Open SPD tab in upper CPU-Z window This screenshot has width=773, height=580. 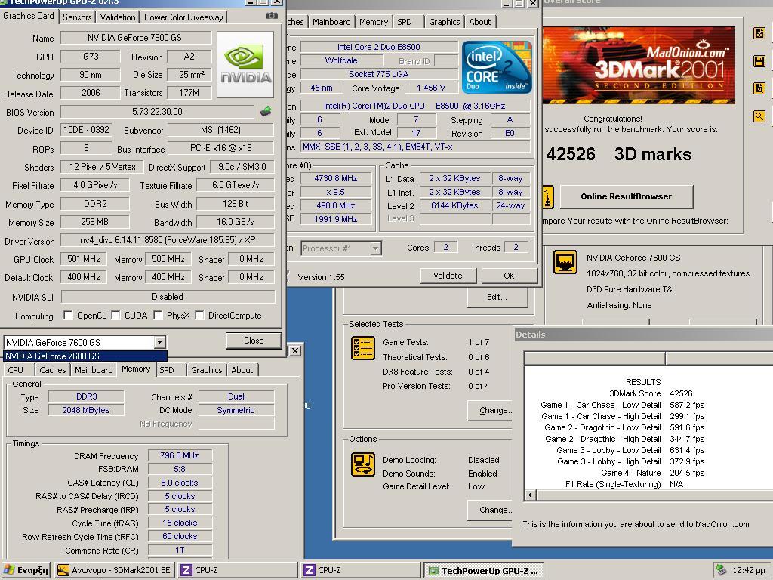coord(405,22)
